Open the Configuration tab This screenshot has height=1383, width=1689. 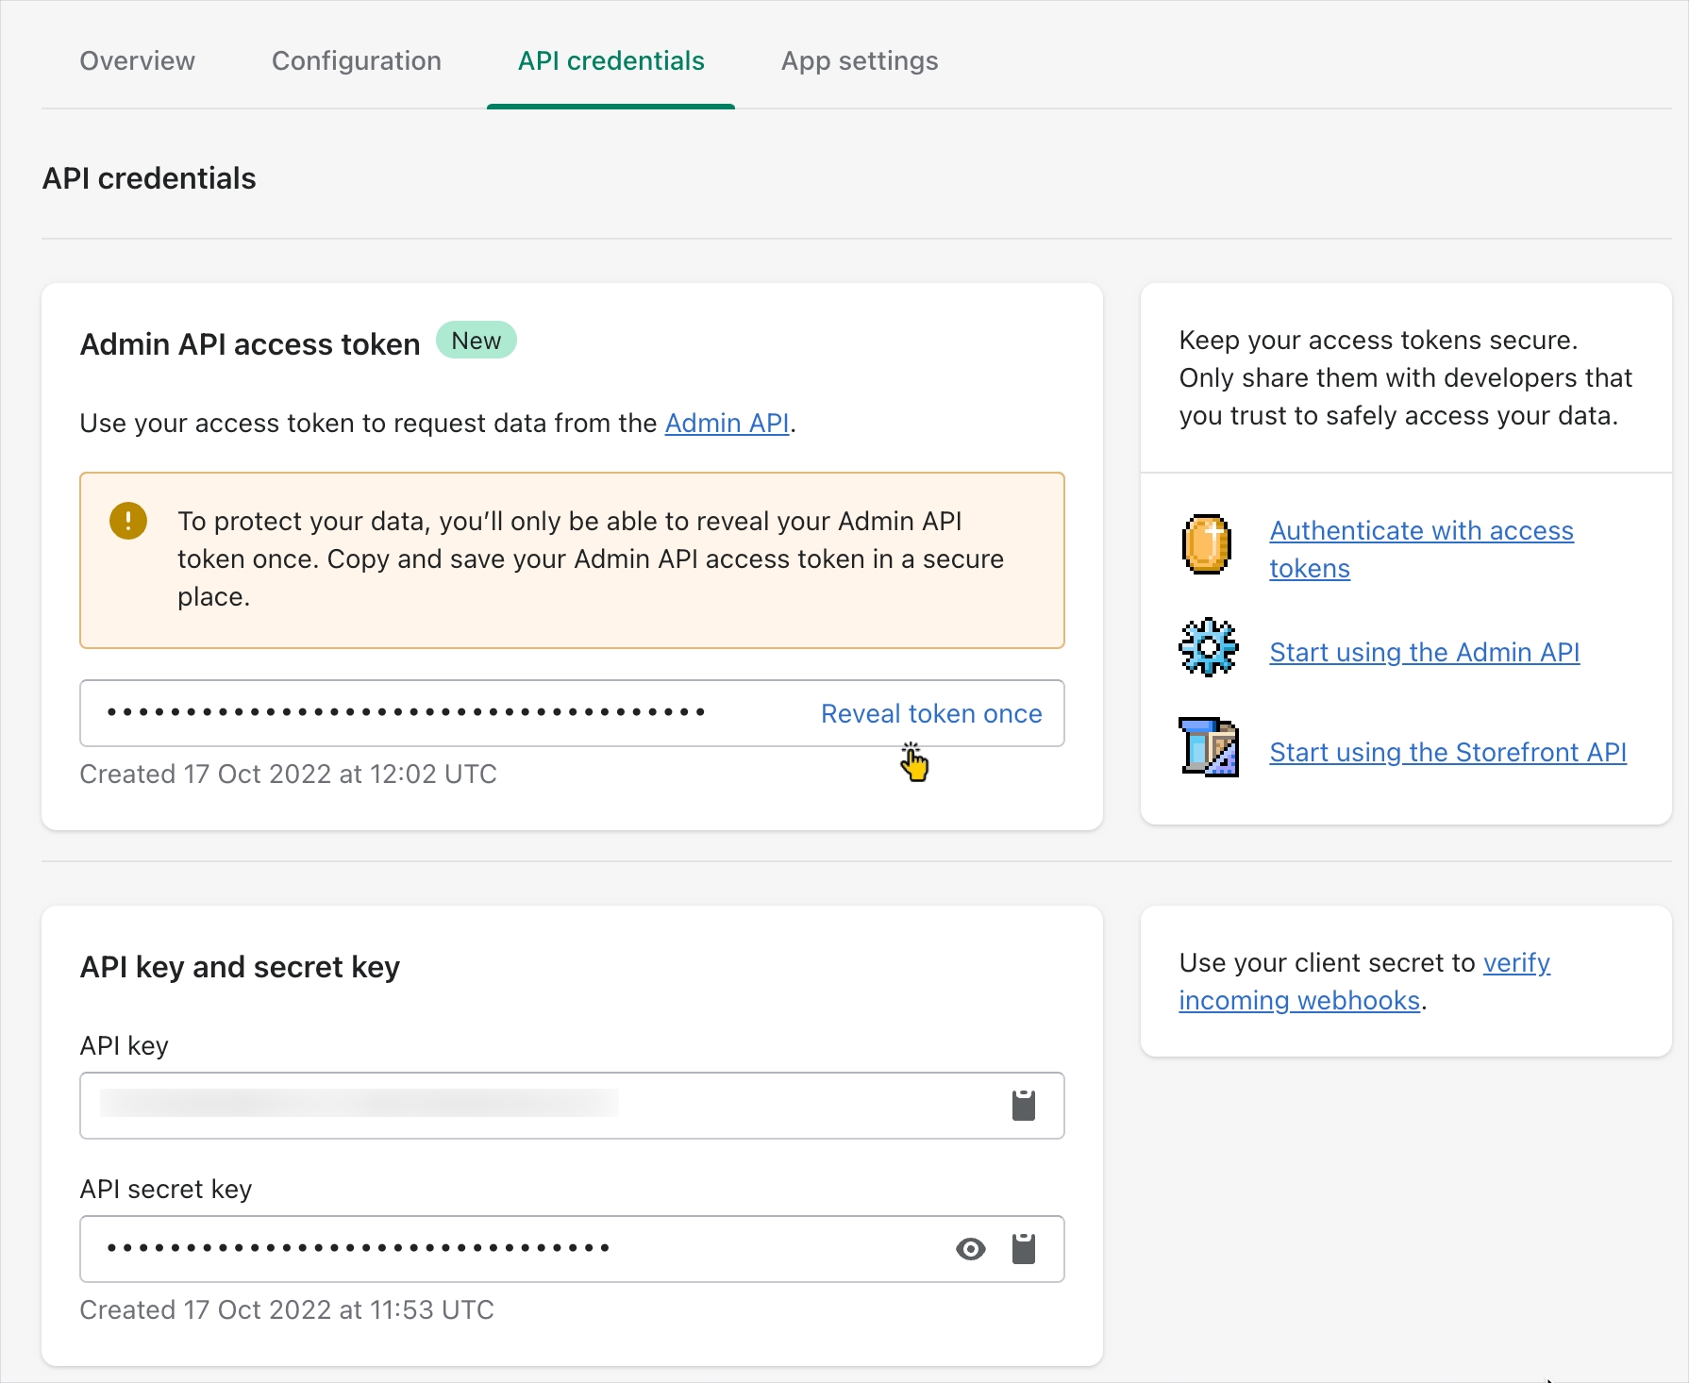tap(356, 61)
